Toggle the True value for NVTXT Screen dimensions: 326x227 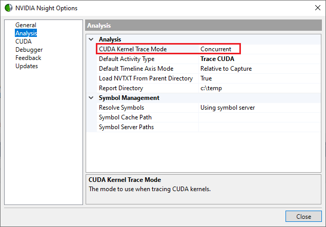206,78
